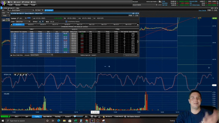Shift the chart forward with double-chevron icon
219x123 pixels.
[209, 68]
